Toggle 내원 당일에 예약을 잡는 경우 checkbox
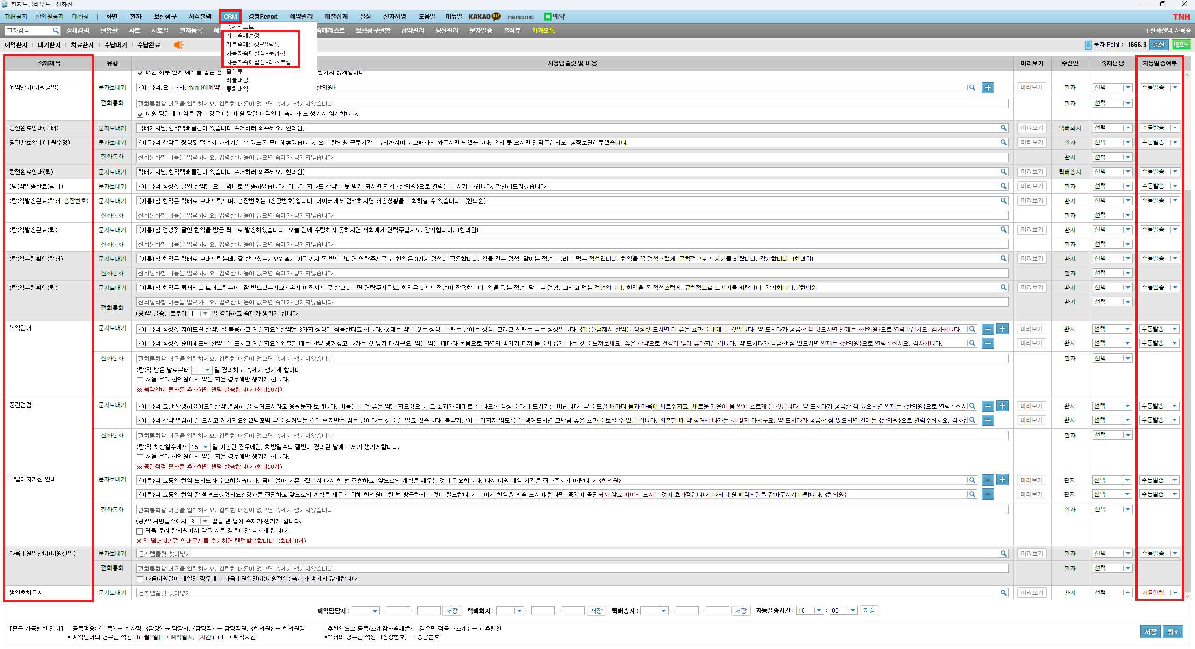The image size is (1195, 649). tap(140, 114)
